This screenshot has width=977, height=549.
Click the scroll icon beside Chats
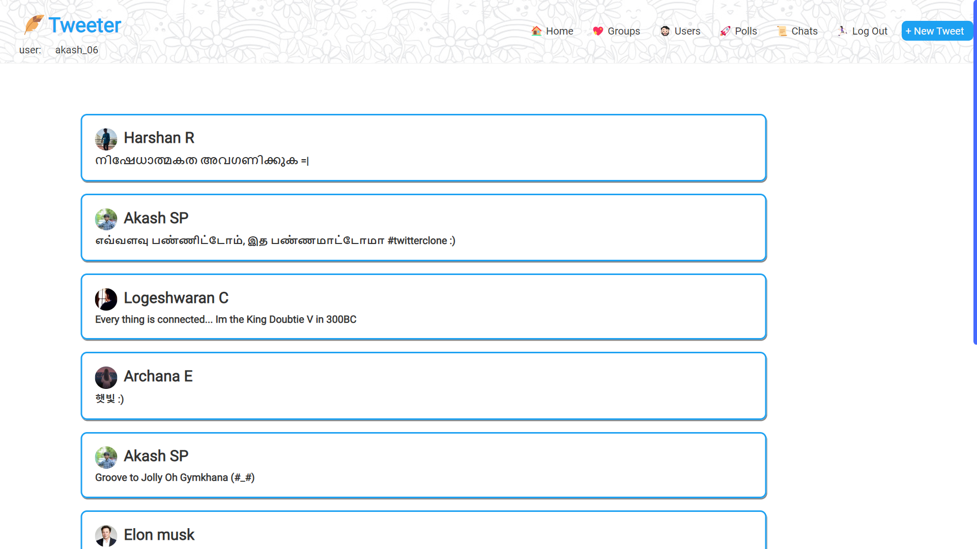[x=782, y=31]
